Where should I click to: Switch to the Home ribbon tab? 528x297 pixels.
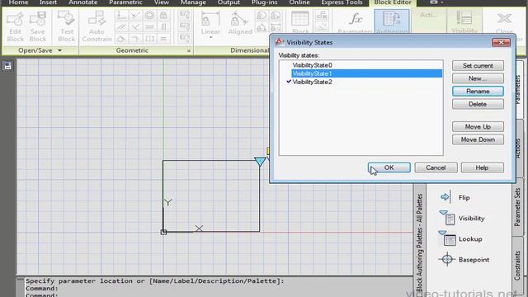18,2
